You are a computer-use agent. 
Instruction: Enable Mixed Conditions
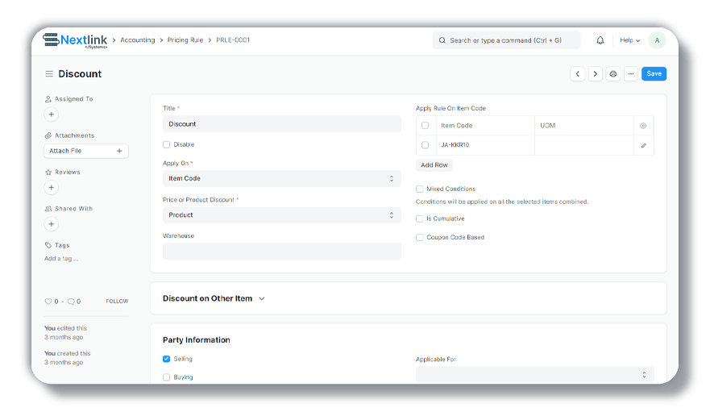coord(420,189)
